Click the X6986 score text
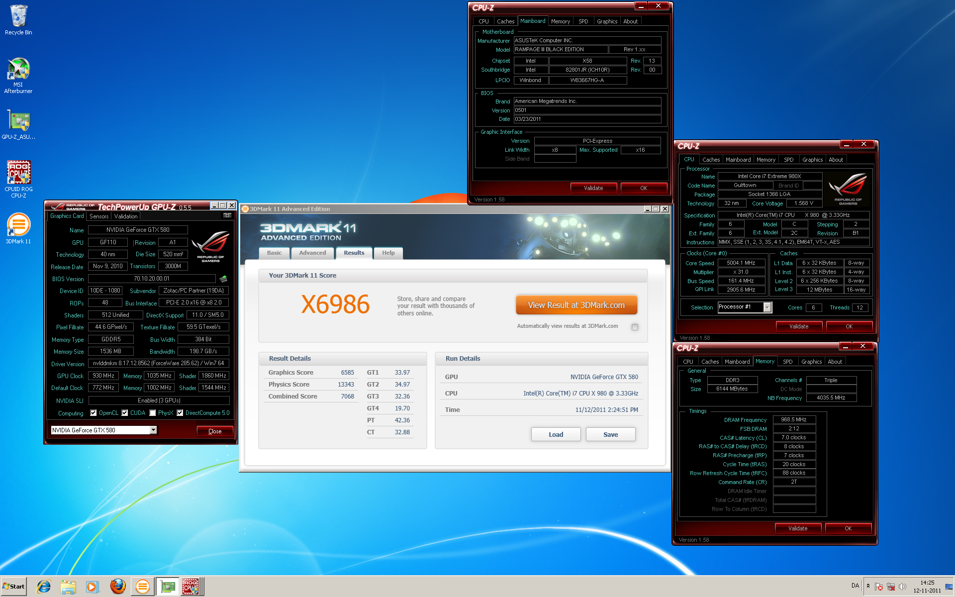The width and height of the screenshot is (955, 597). point(335,304)
